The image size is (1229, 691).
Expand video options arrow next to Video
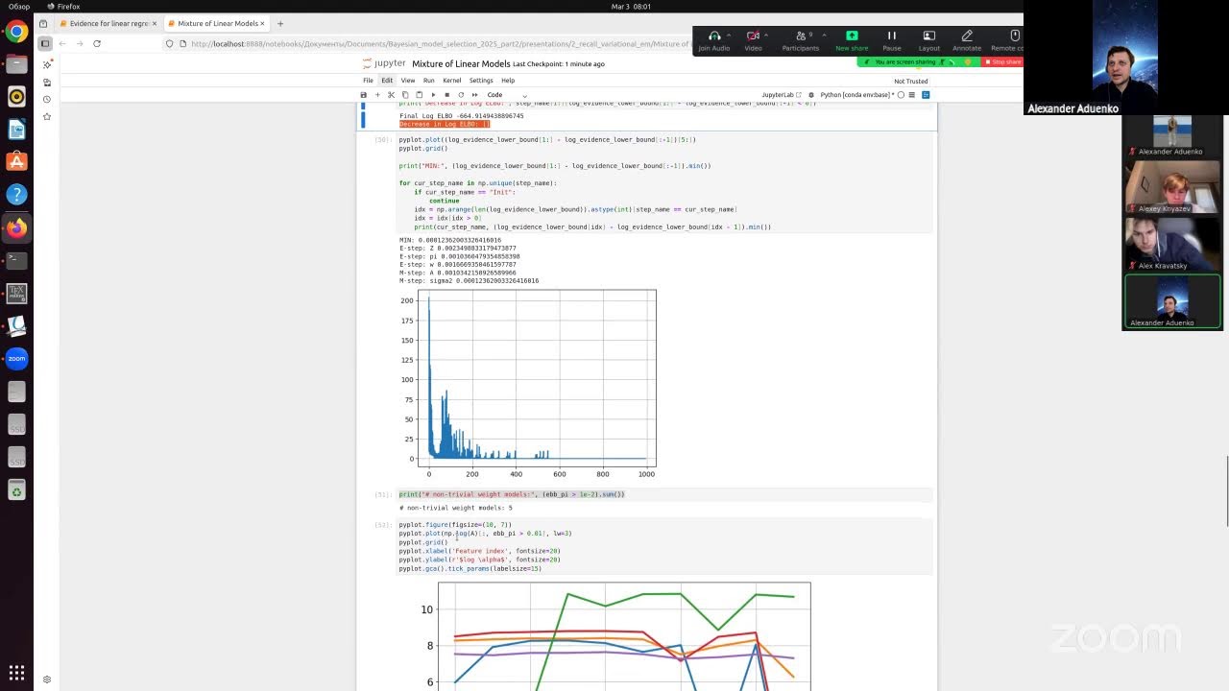(x=767, y=36)
